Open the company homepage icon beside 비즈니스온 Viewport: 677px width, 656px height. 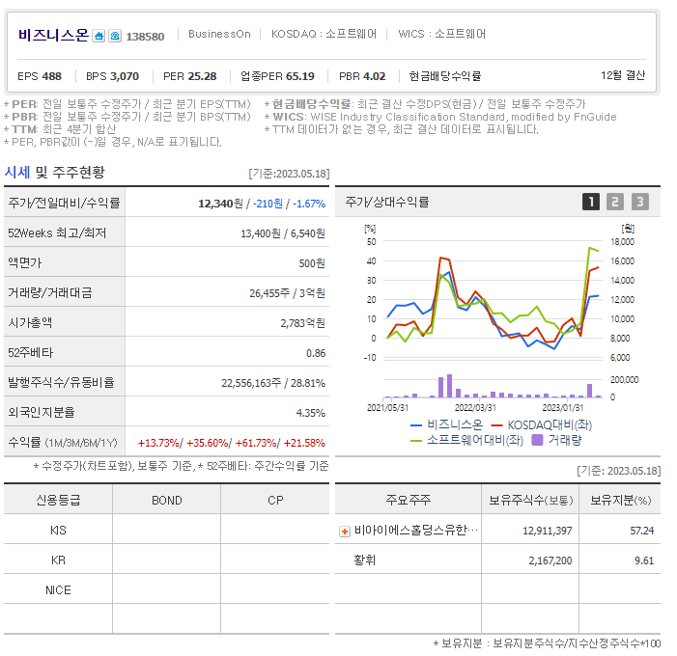click(99, 36)
